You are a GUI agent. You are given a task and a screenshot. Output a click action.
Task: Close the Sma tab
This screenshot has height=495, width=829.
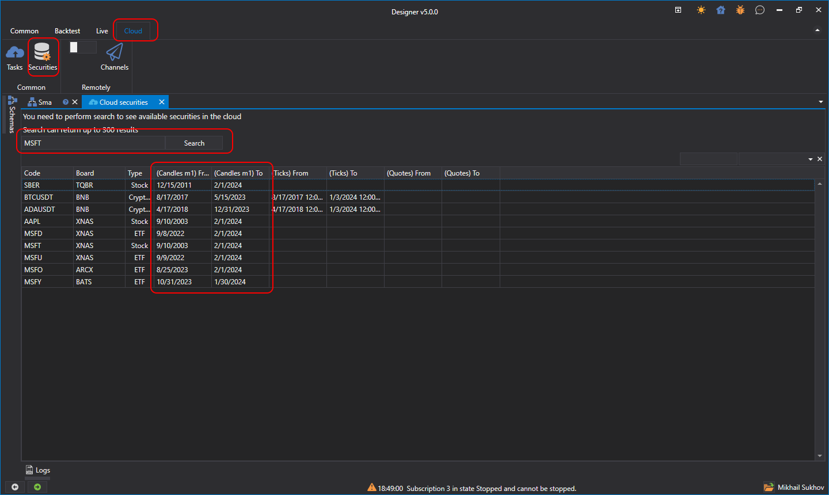(75, 102)
